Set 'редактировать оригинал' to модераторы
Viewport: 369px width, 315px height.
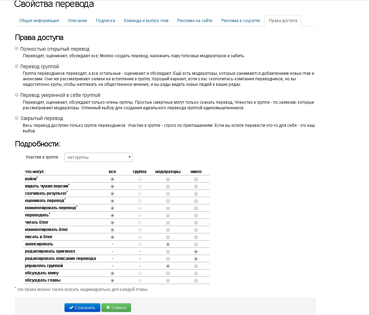coord(168,252)
